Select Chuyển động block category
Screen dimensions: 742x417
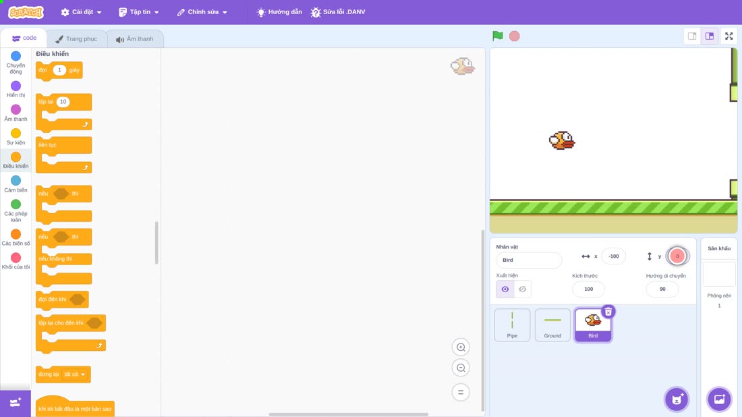16,63
